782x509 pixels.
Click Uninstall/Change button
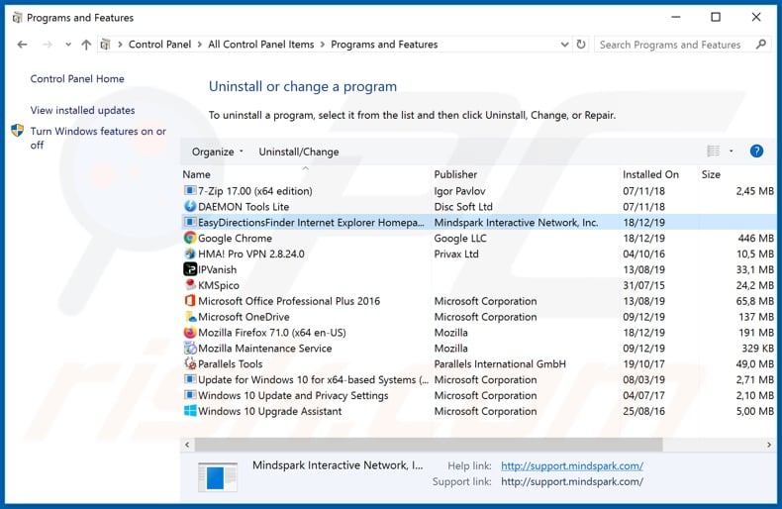(x=299, y=152)
